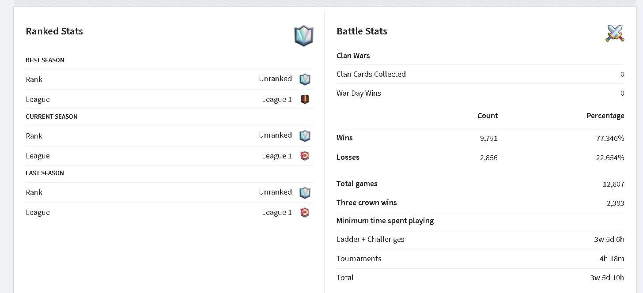Click the Last Season Rank shield icon
The height and width of the screenshot is (293, 643).
click(x=305, y=193)
